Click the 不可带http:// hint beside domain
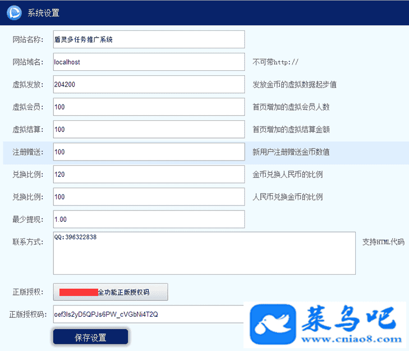 click(x=275, y=62)
